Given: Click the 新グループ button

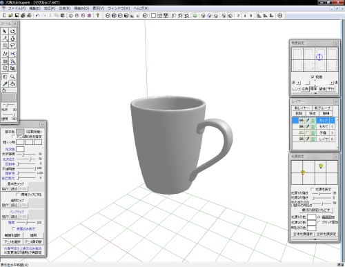Looking at the screenshot, I should 322,108.
